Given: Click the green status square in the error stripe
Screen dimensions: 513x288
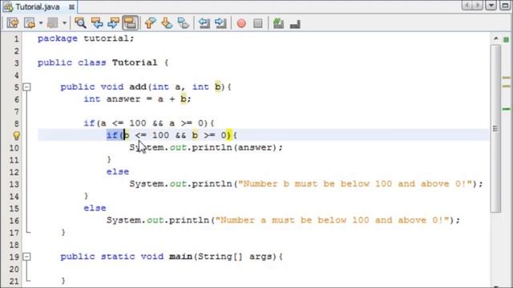Looking at the screenshot, I should [x=506, y=40].
